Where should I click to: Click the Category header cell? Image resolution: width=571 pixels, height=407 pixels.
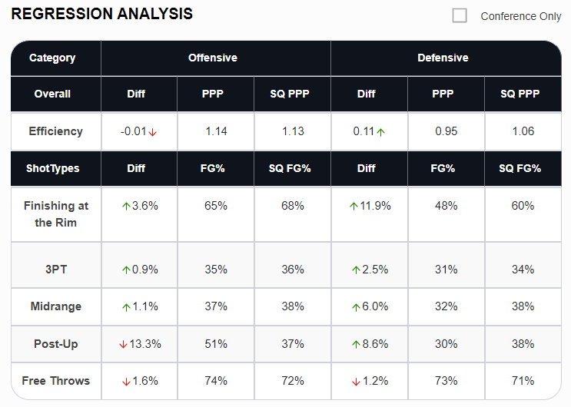click(52, 58)
